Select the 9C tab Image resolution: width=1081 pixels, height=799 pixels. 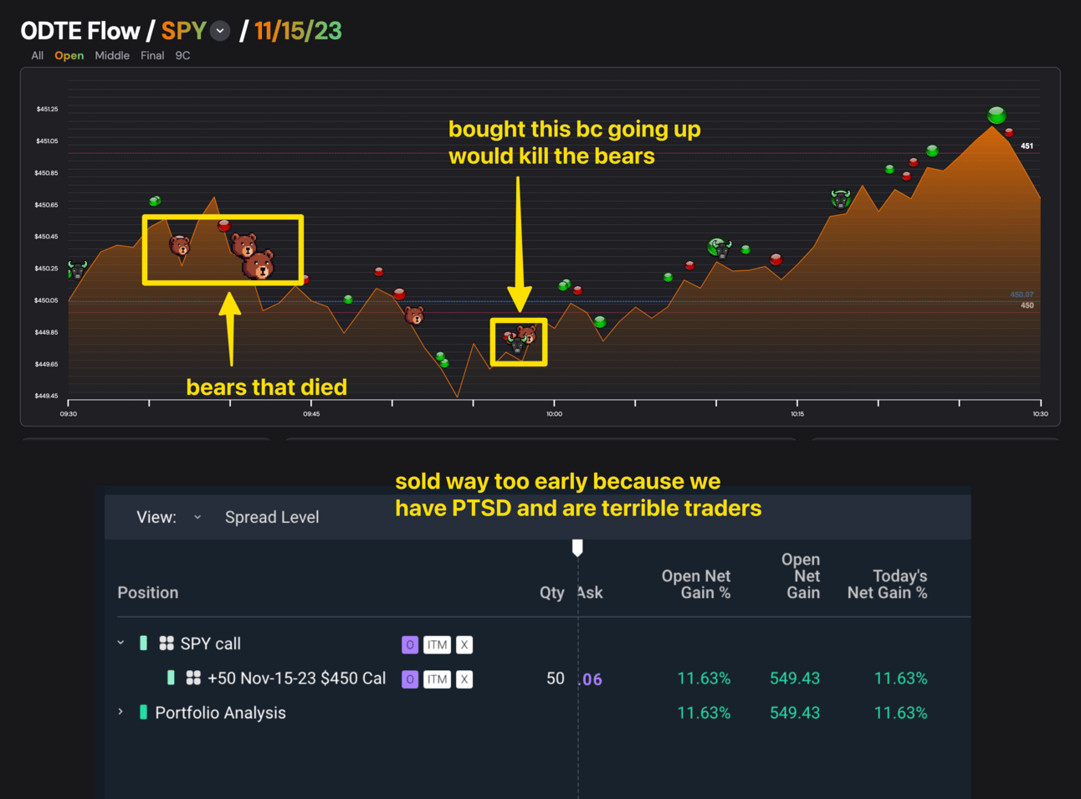tap(182, 55)
